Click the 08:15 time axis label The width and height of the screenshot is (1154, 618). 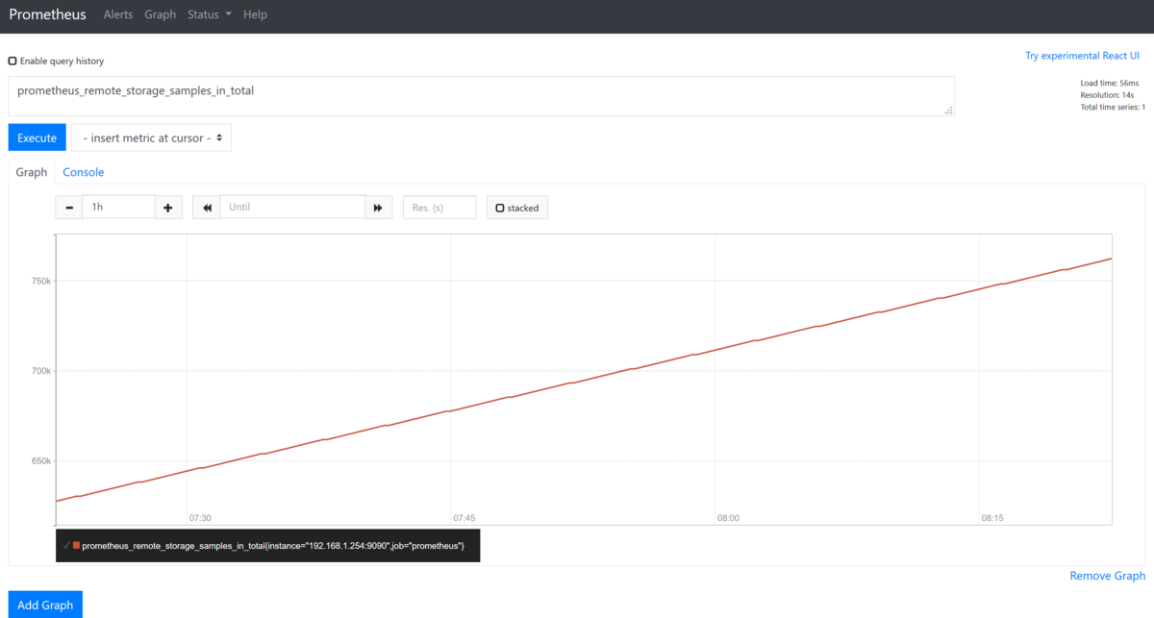(992, 518)
